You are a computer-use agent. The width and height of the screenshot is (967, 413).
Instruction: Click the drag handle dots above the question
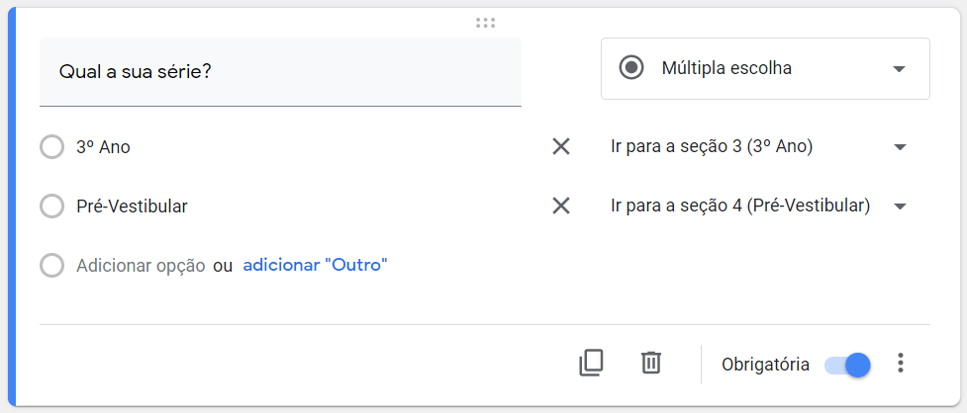pyautogui.click(x=485, y=23)
